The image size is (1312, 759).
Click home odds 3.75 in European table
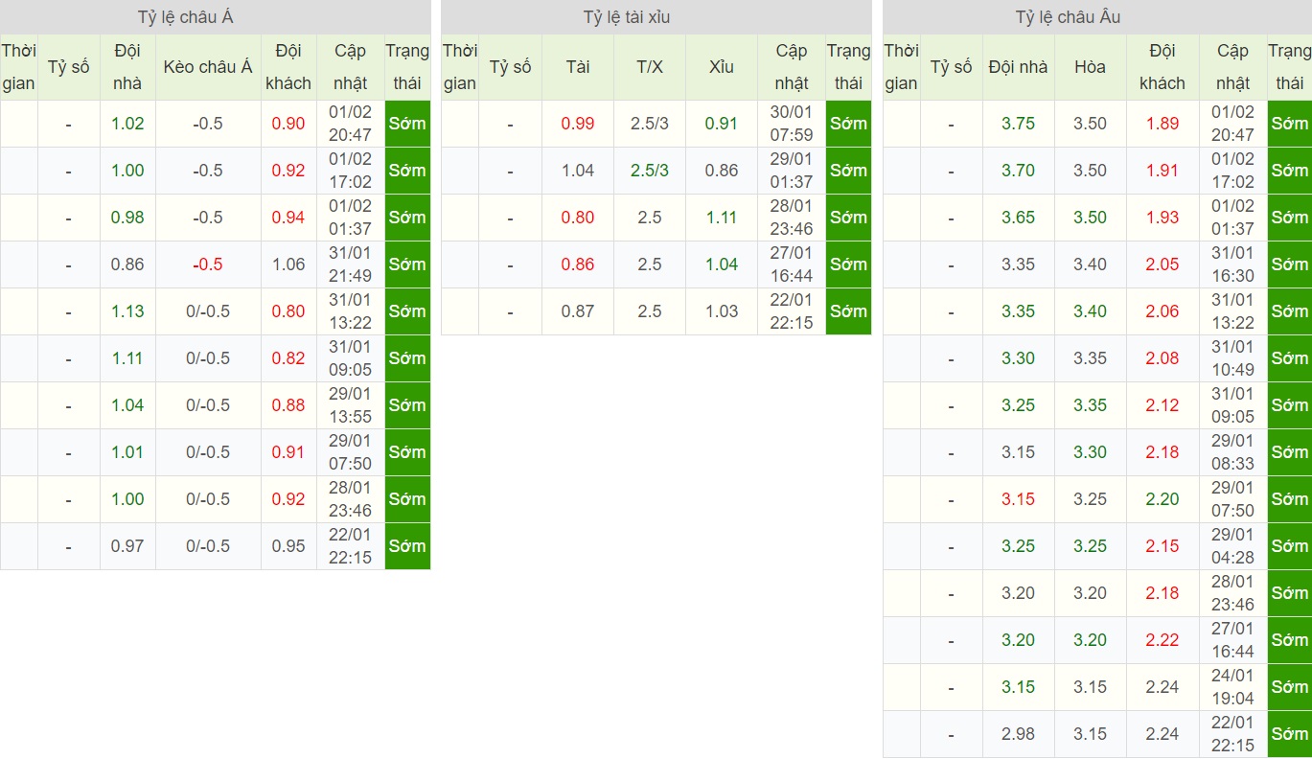click(1019, 124)
